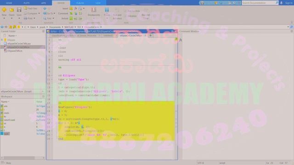Expand the Print dropdown arrow
Screen dimensions: 294x165
click(34, 18)
